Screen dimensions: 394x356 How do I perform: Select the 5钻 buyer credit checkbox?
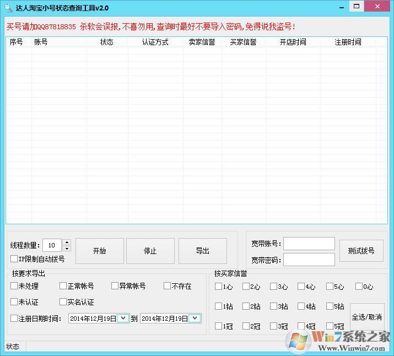[x=330, y=306]
